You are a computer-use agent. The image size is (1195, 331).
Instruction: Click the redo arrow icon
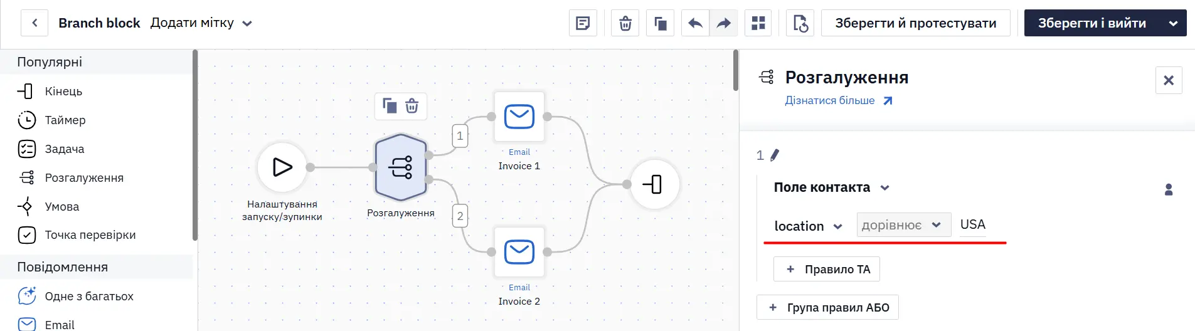(x=723, y=23)
